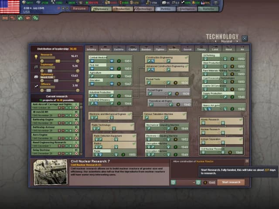Increase game speed with plus button
This screenshot has height=209, width=279.
(x=63, y=8)
